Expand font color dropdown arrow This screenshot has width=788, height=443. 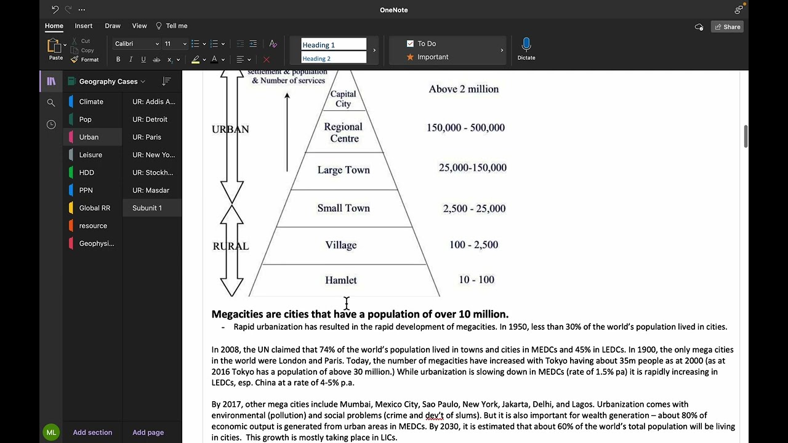click(223, 60)
